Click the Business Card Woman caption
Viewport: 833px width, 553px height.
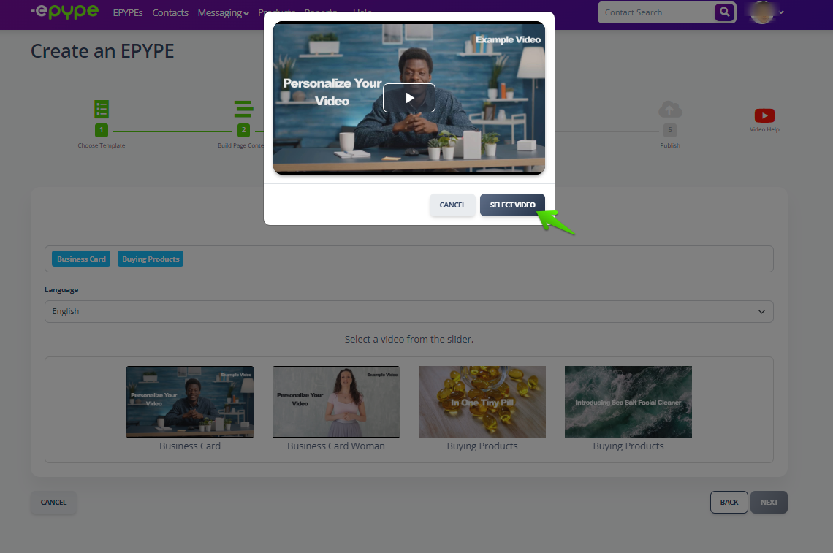tap(335, 446)
